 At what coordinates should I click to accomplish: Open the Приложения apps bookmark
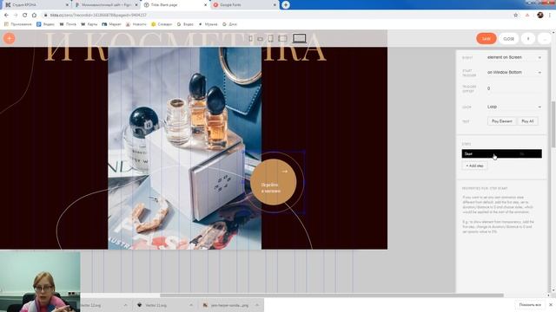(17, 24)
